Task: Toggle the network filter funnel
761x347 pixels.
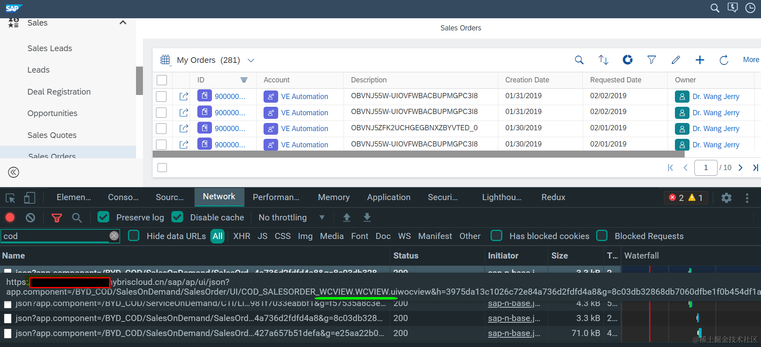Action: click(x=57, y=218)
